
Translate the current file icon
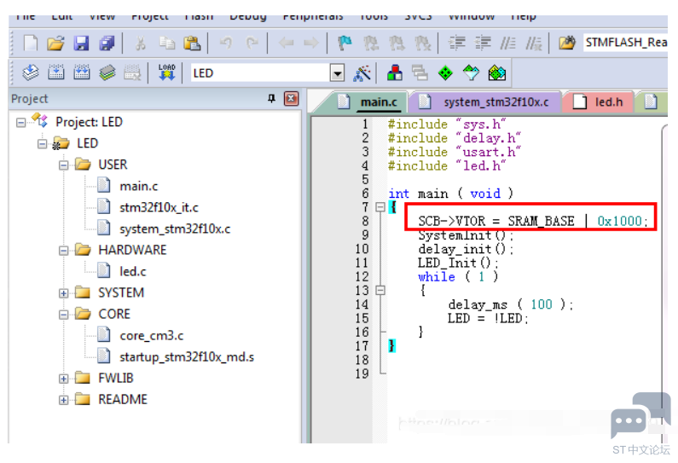[x=30, y=72]
